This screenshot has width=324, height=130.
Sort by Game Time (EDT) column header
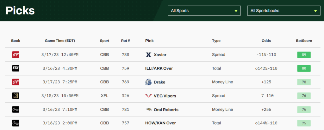[x=60, y=41]
